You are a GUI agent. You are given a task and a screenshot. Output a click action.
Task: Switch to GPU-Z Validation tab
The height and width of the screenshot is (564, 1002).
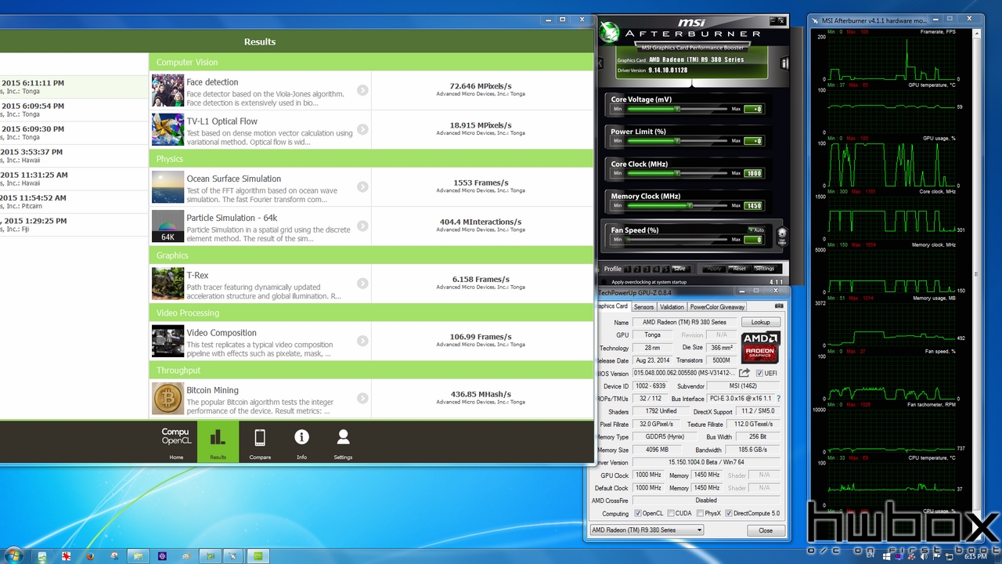(672, 307)
